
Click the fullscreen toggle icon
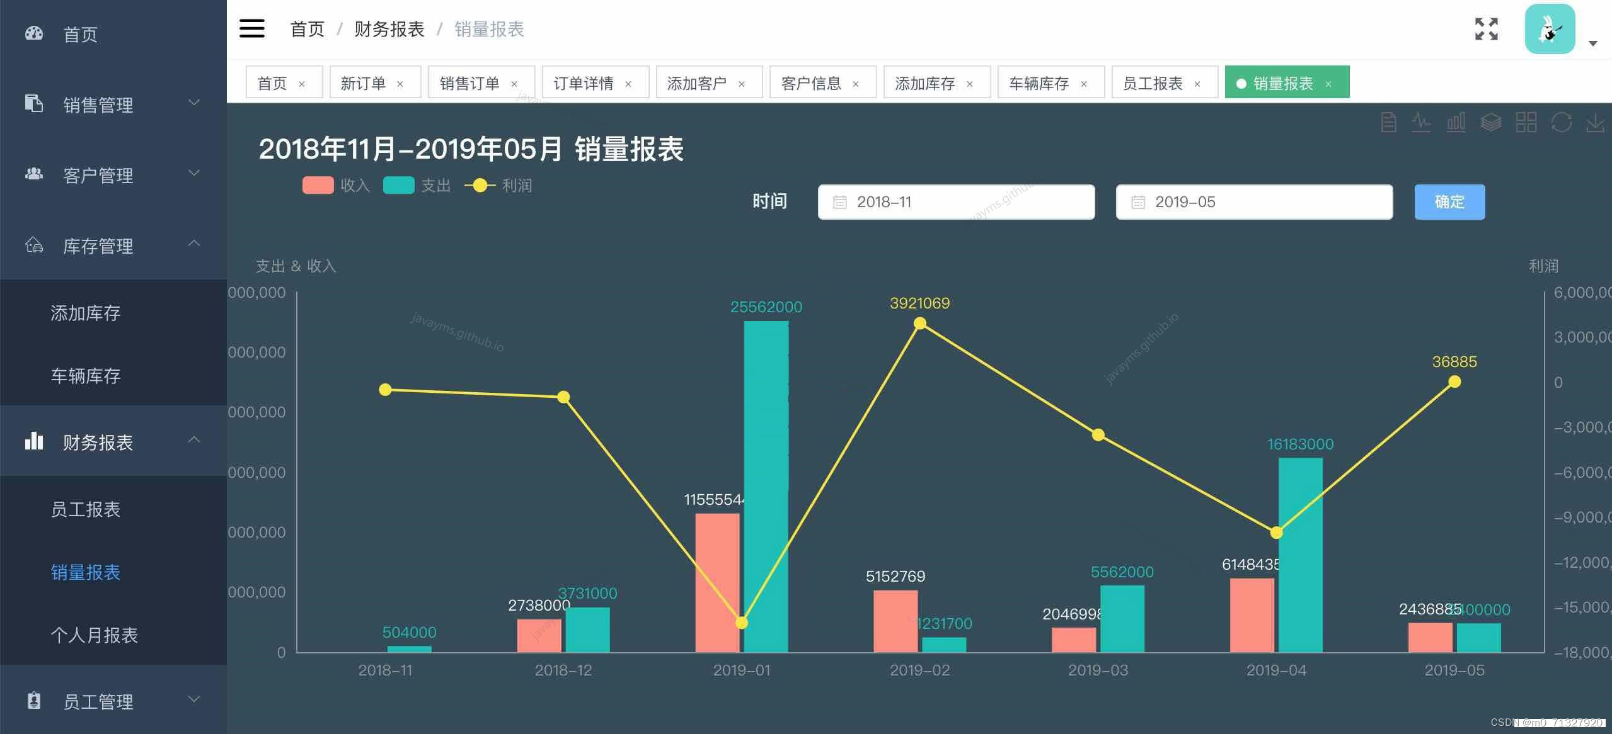click(1487, 29)
